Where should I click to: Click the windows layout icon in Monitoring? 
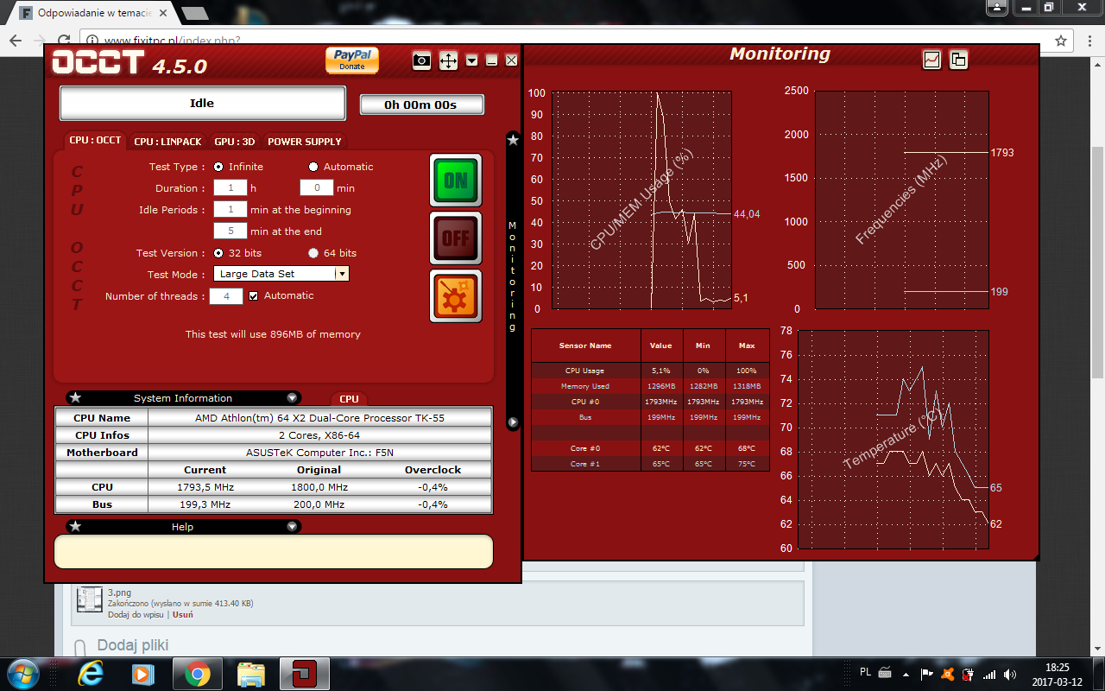(x=958, y=60)
